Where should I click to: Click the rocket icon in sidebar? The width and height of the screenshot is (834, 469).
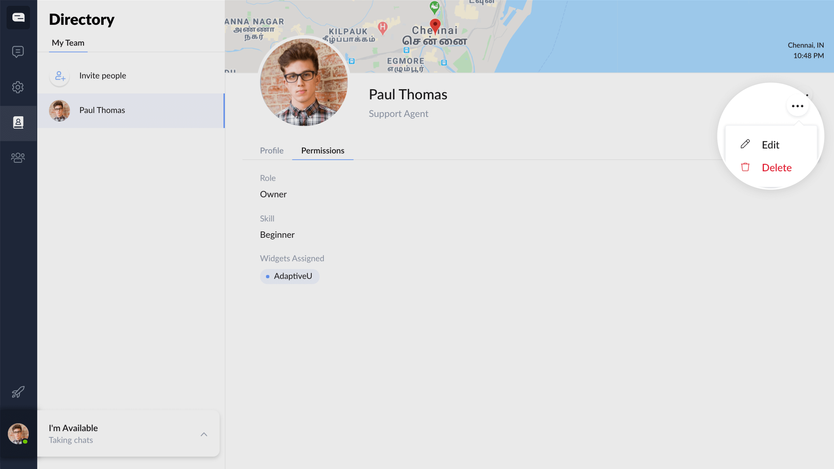click(x=18, y=392)
